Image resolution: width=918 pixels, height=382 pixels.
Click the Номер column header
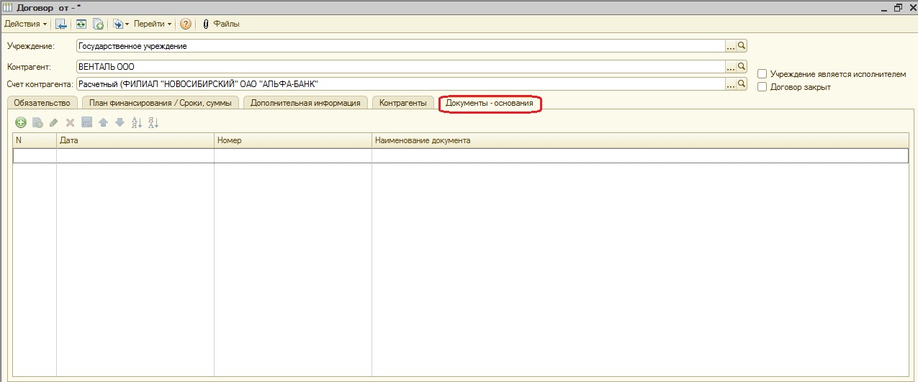tap(293, 140)
